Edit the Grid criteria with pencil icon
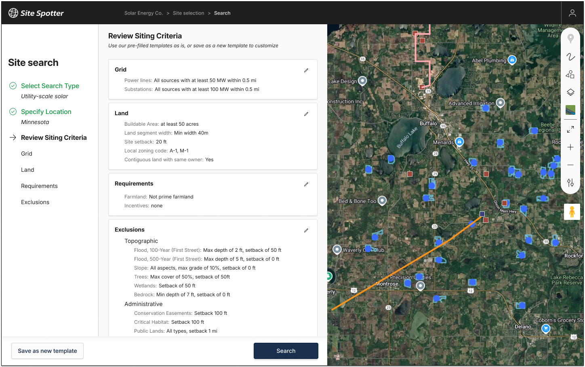 pyautogui.click(x=306, y=70)
